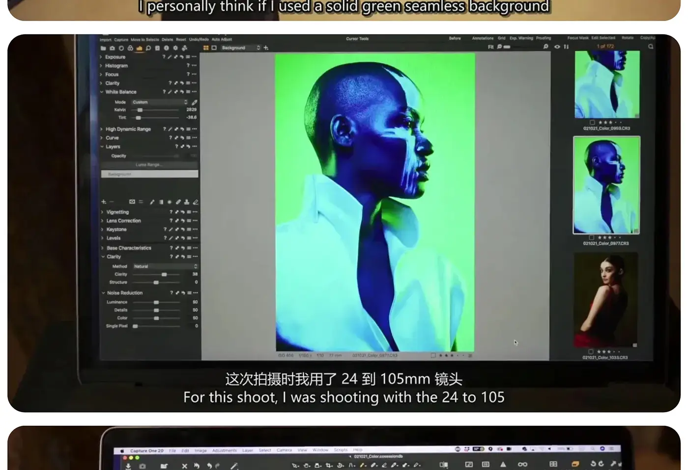This screenshot has width=688, height=470.
Task: Click the zoom-in magnifier beside zoom slider
Action: tap(545, 47)
